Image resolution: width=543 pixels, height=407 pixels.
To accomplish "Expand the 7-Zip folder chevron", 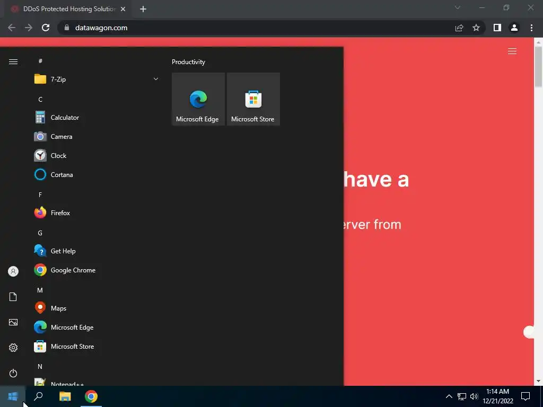I will click(156, 79).
